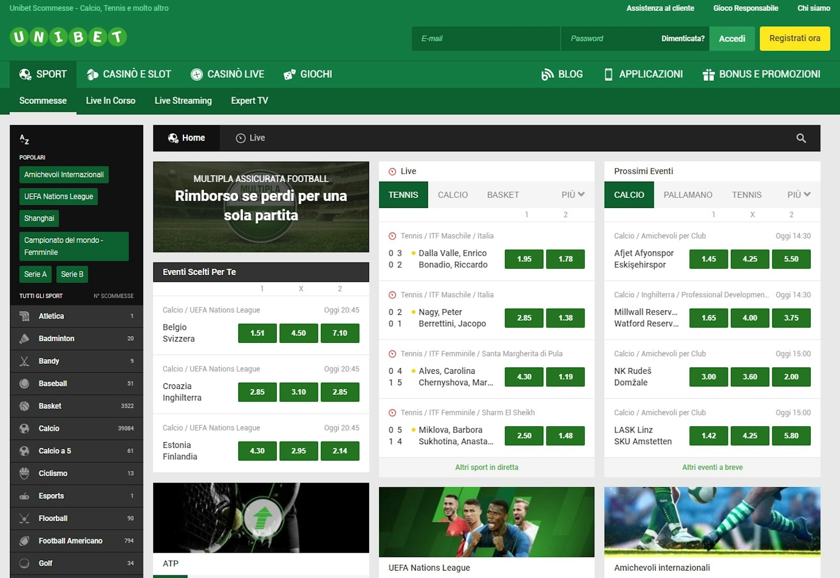This screenshot has height=578, width=840.
Task: Click the Basket sport icon in sidebar
Action: (x=25, y=406)
